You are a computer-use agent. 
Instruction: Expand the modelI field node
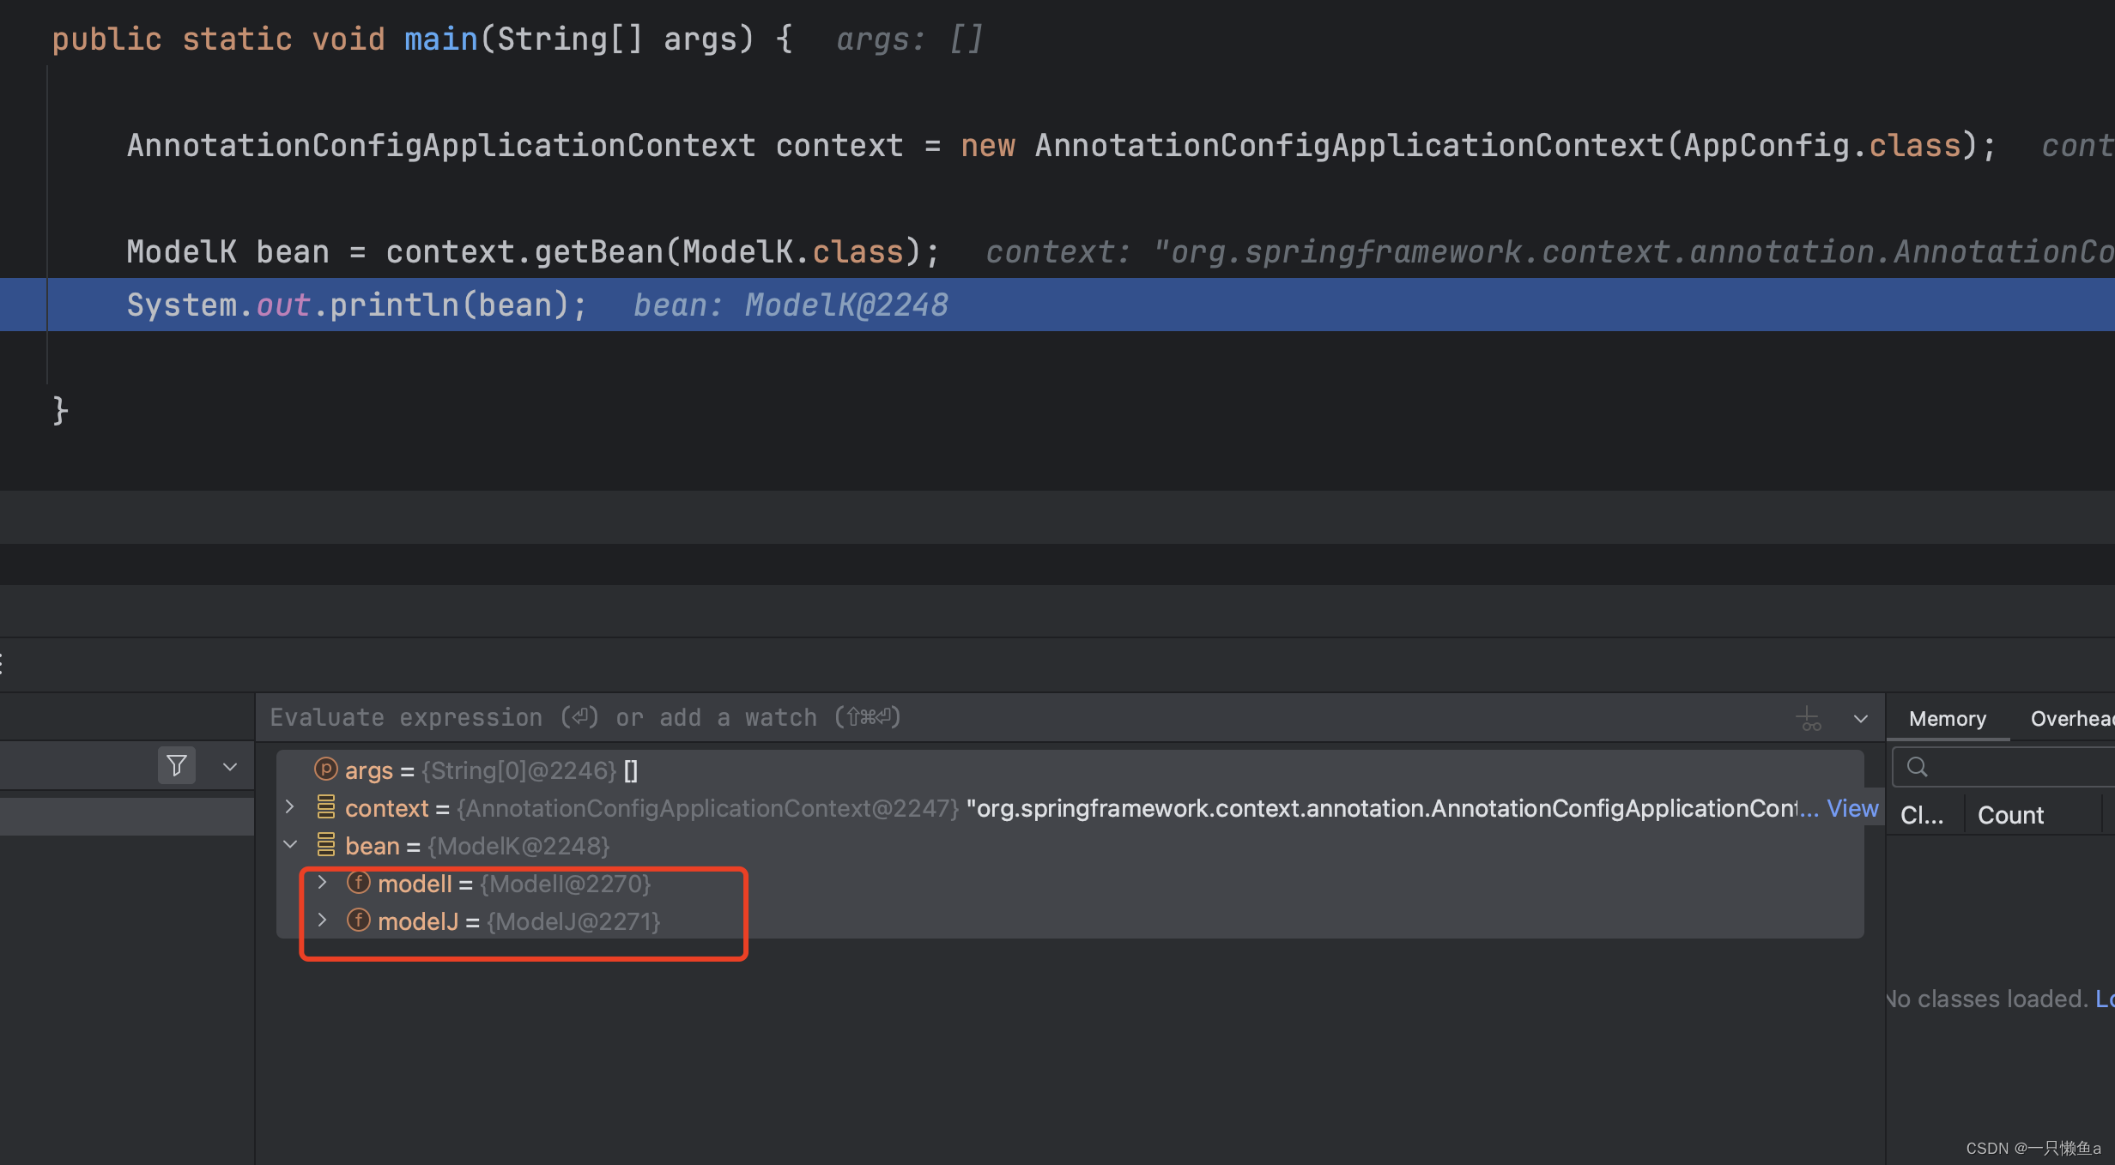[322, 883]
